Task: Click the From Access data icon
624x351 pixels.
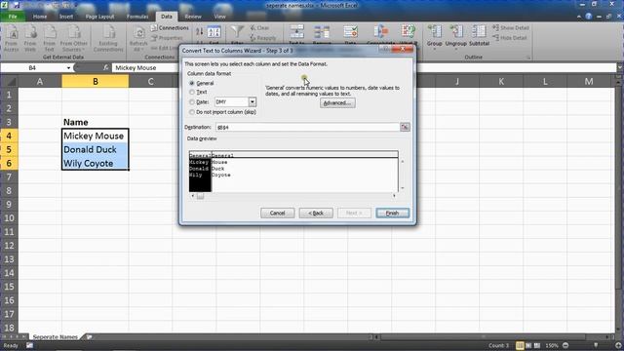Action: (11, 38)
